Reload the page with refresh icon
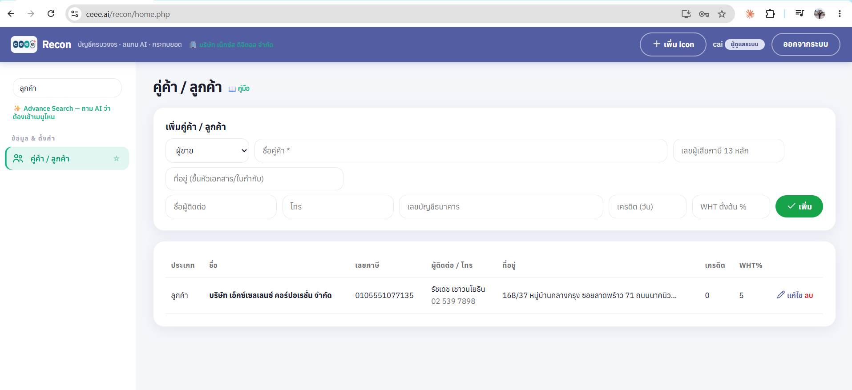Viewport: 852px width, 390px height. click(x=51, y=14)
